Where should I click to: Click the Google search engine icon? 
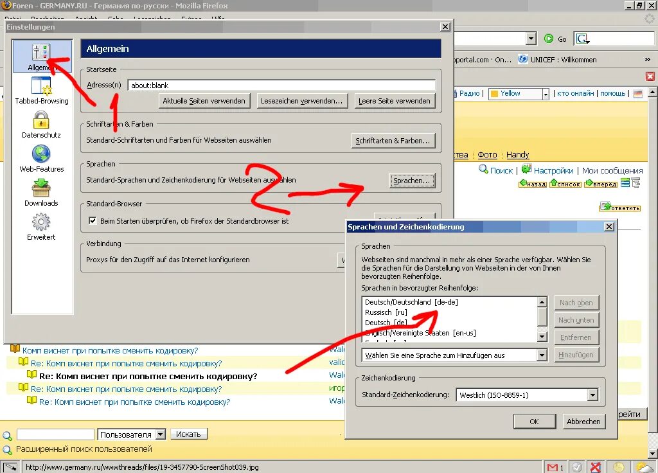(x=583, y=39)
